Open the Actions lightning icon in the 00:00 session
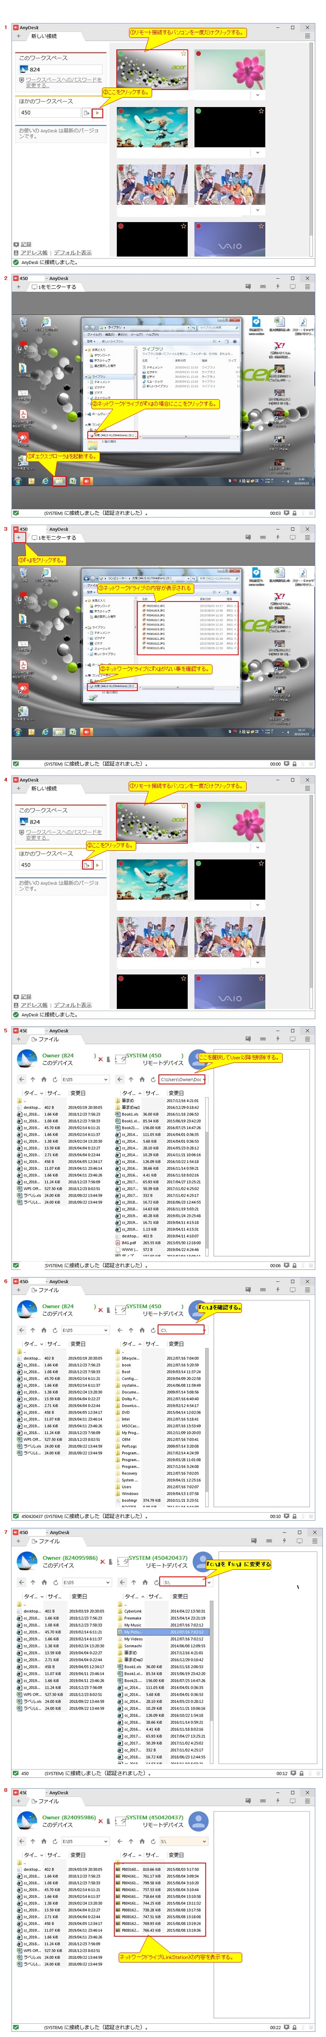The image size is (326, 2037). (x=278, y=538)
